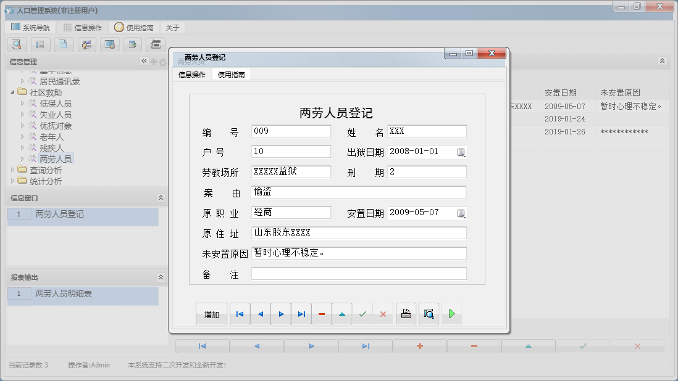Click the person-record icon in the toolbar
Screen dimensions: 678x381
87,44
